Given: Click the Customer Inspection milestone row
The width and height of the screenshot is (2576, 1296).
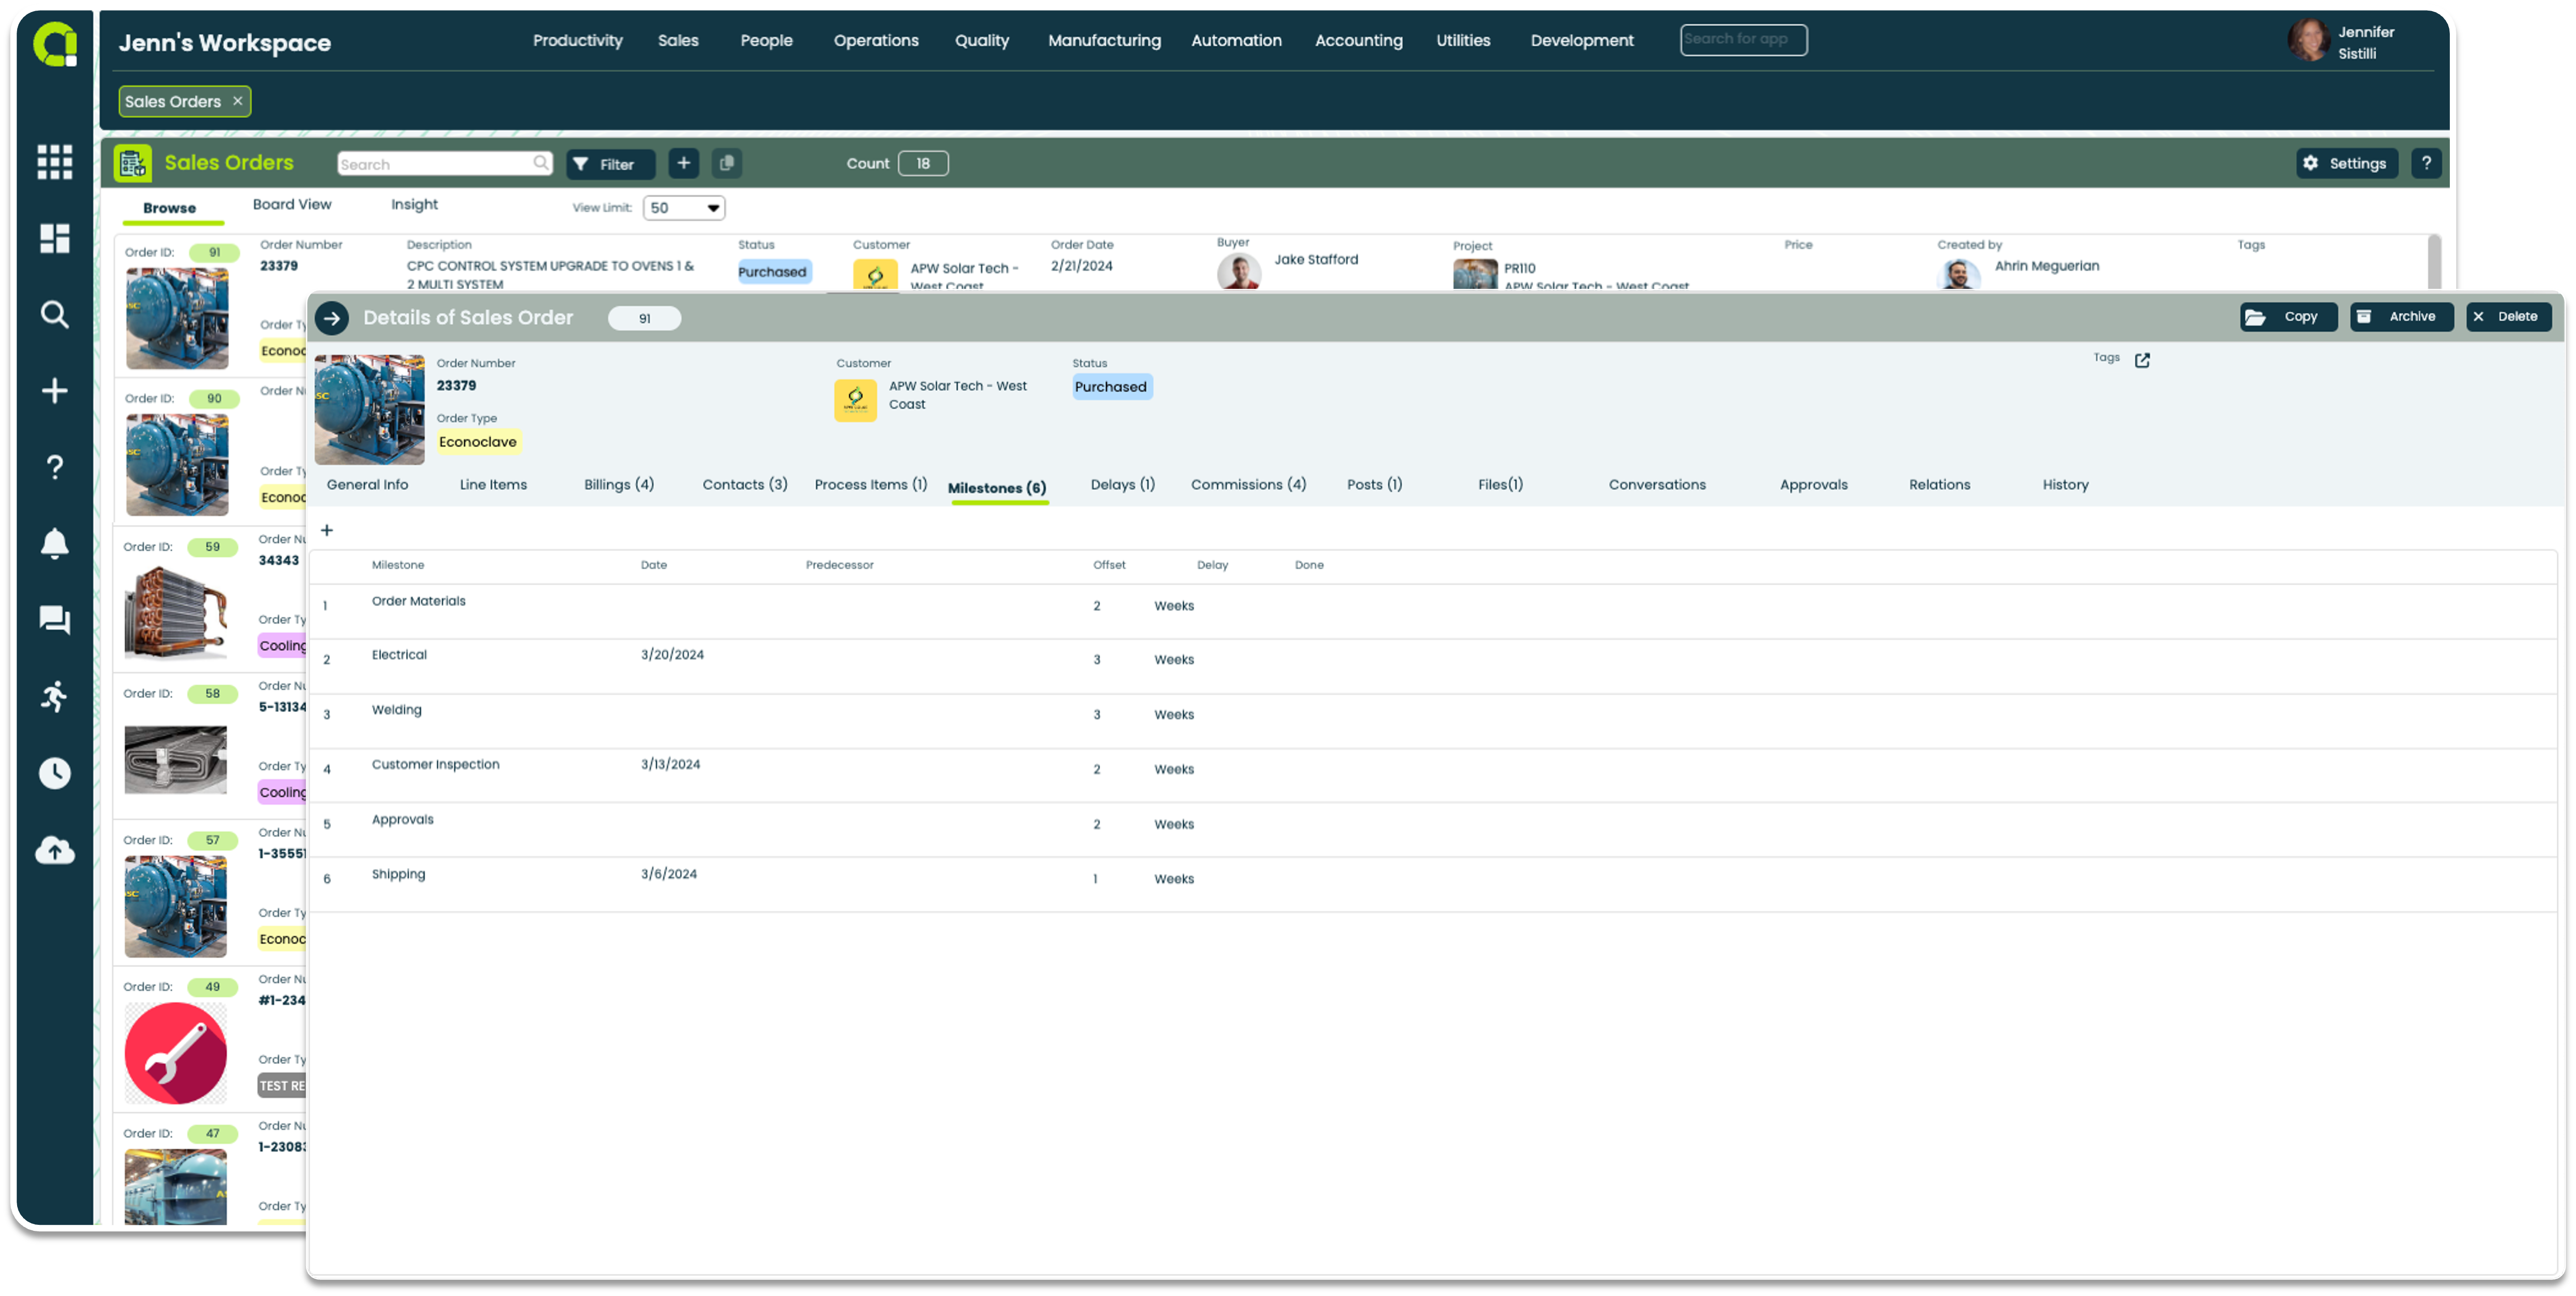Looking at the screenshot, I should [1432, 775].
